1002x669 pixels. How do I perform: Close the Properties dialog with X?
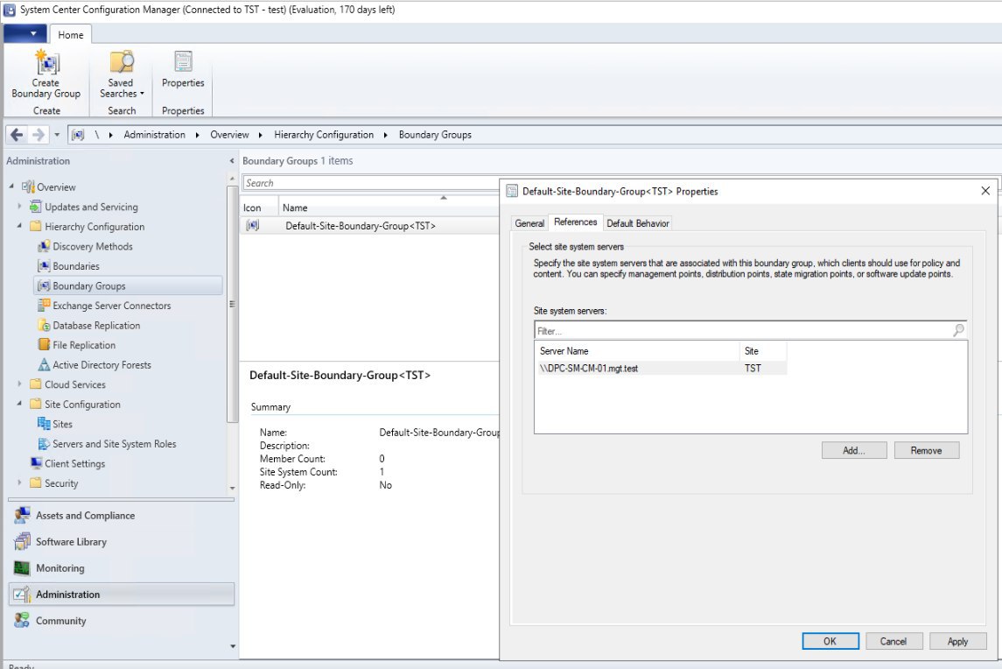coord(985,191)
